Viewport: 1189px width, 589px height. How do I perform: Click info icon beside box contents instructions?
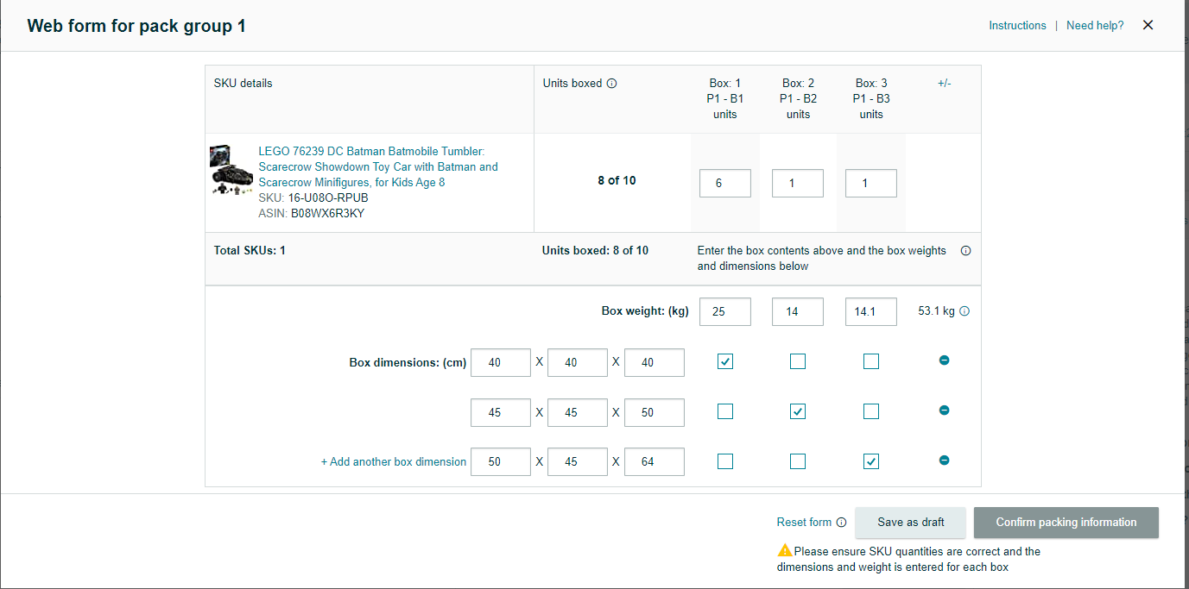point(965,251)
